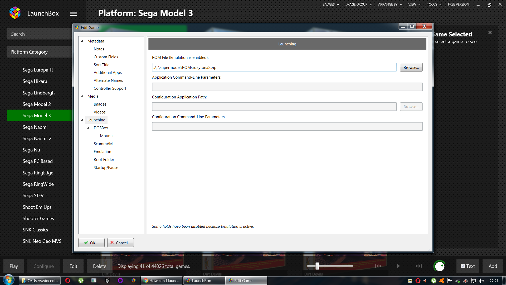Select Sega Naomi 2 platform

pyautogui.click(x=37, y=139)
